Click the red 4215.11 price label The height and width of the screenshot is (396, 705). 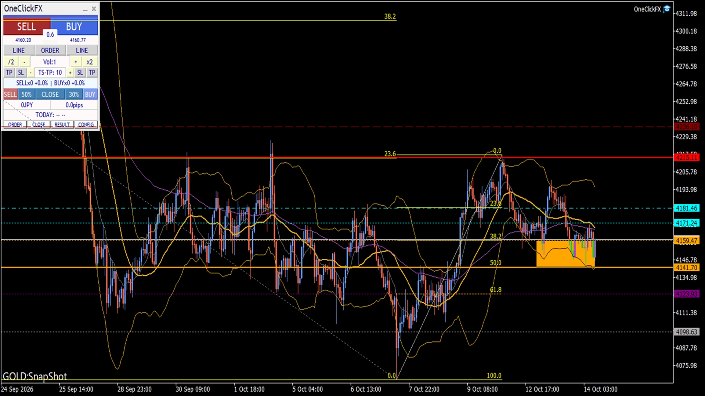click(687, 158)
